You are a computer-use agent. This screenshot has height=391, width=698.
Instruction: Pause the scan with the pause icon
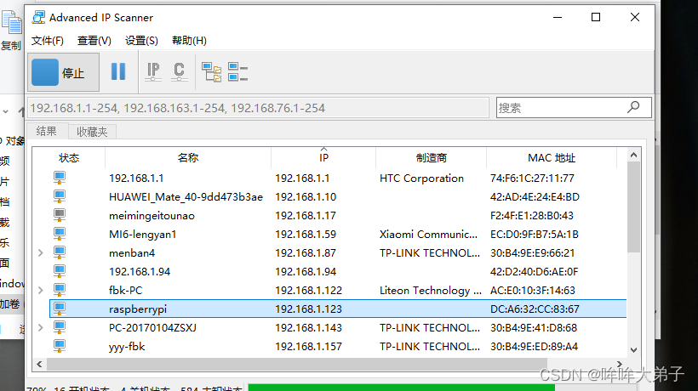point(118,71)
